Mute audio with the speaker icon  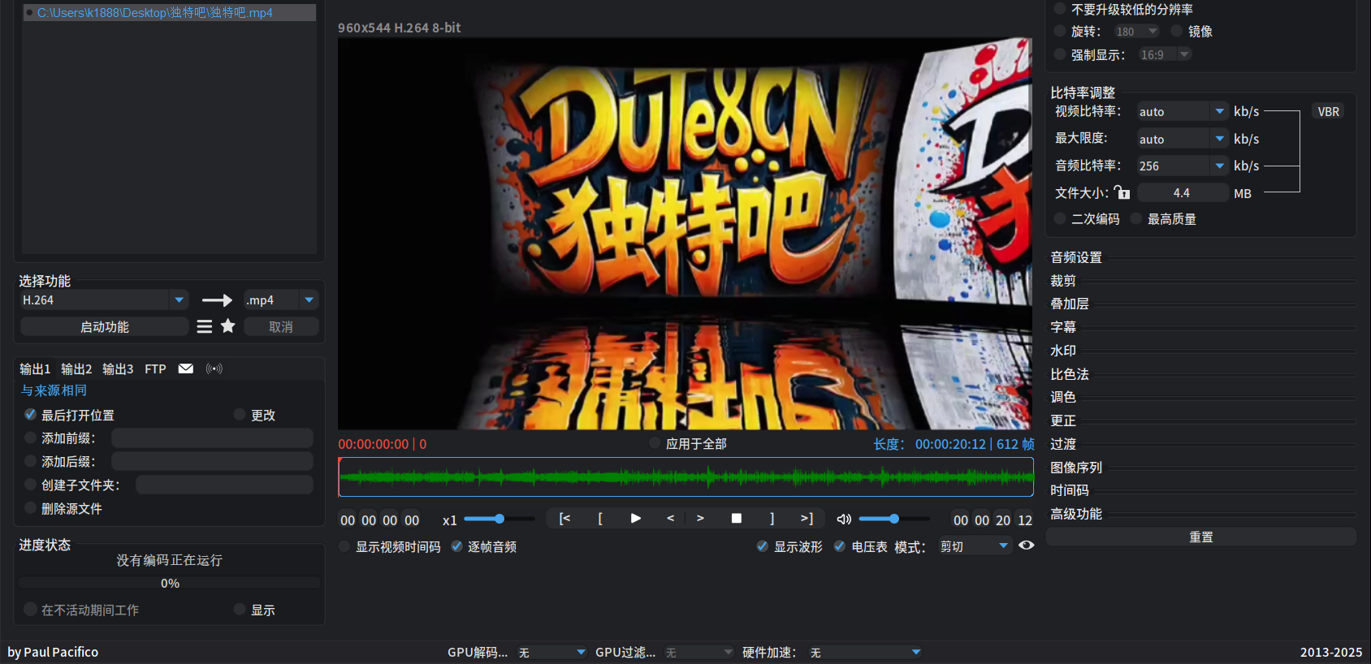pyautogui.click(x=844, y=520)
